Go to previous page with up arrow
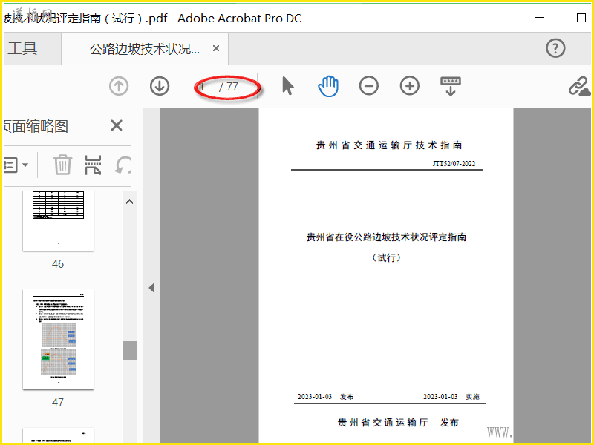The width and height of the screenshot is (594, 445). (x=119, y=86)
